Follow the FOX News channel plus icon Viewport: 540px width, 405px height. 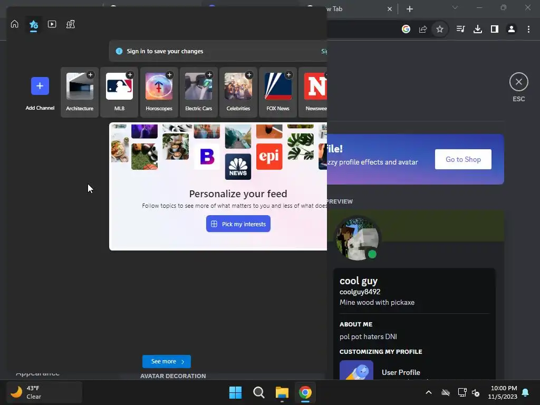click(288, 75)
